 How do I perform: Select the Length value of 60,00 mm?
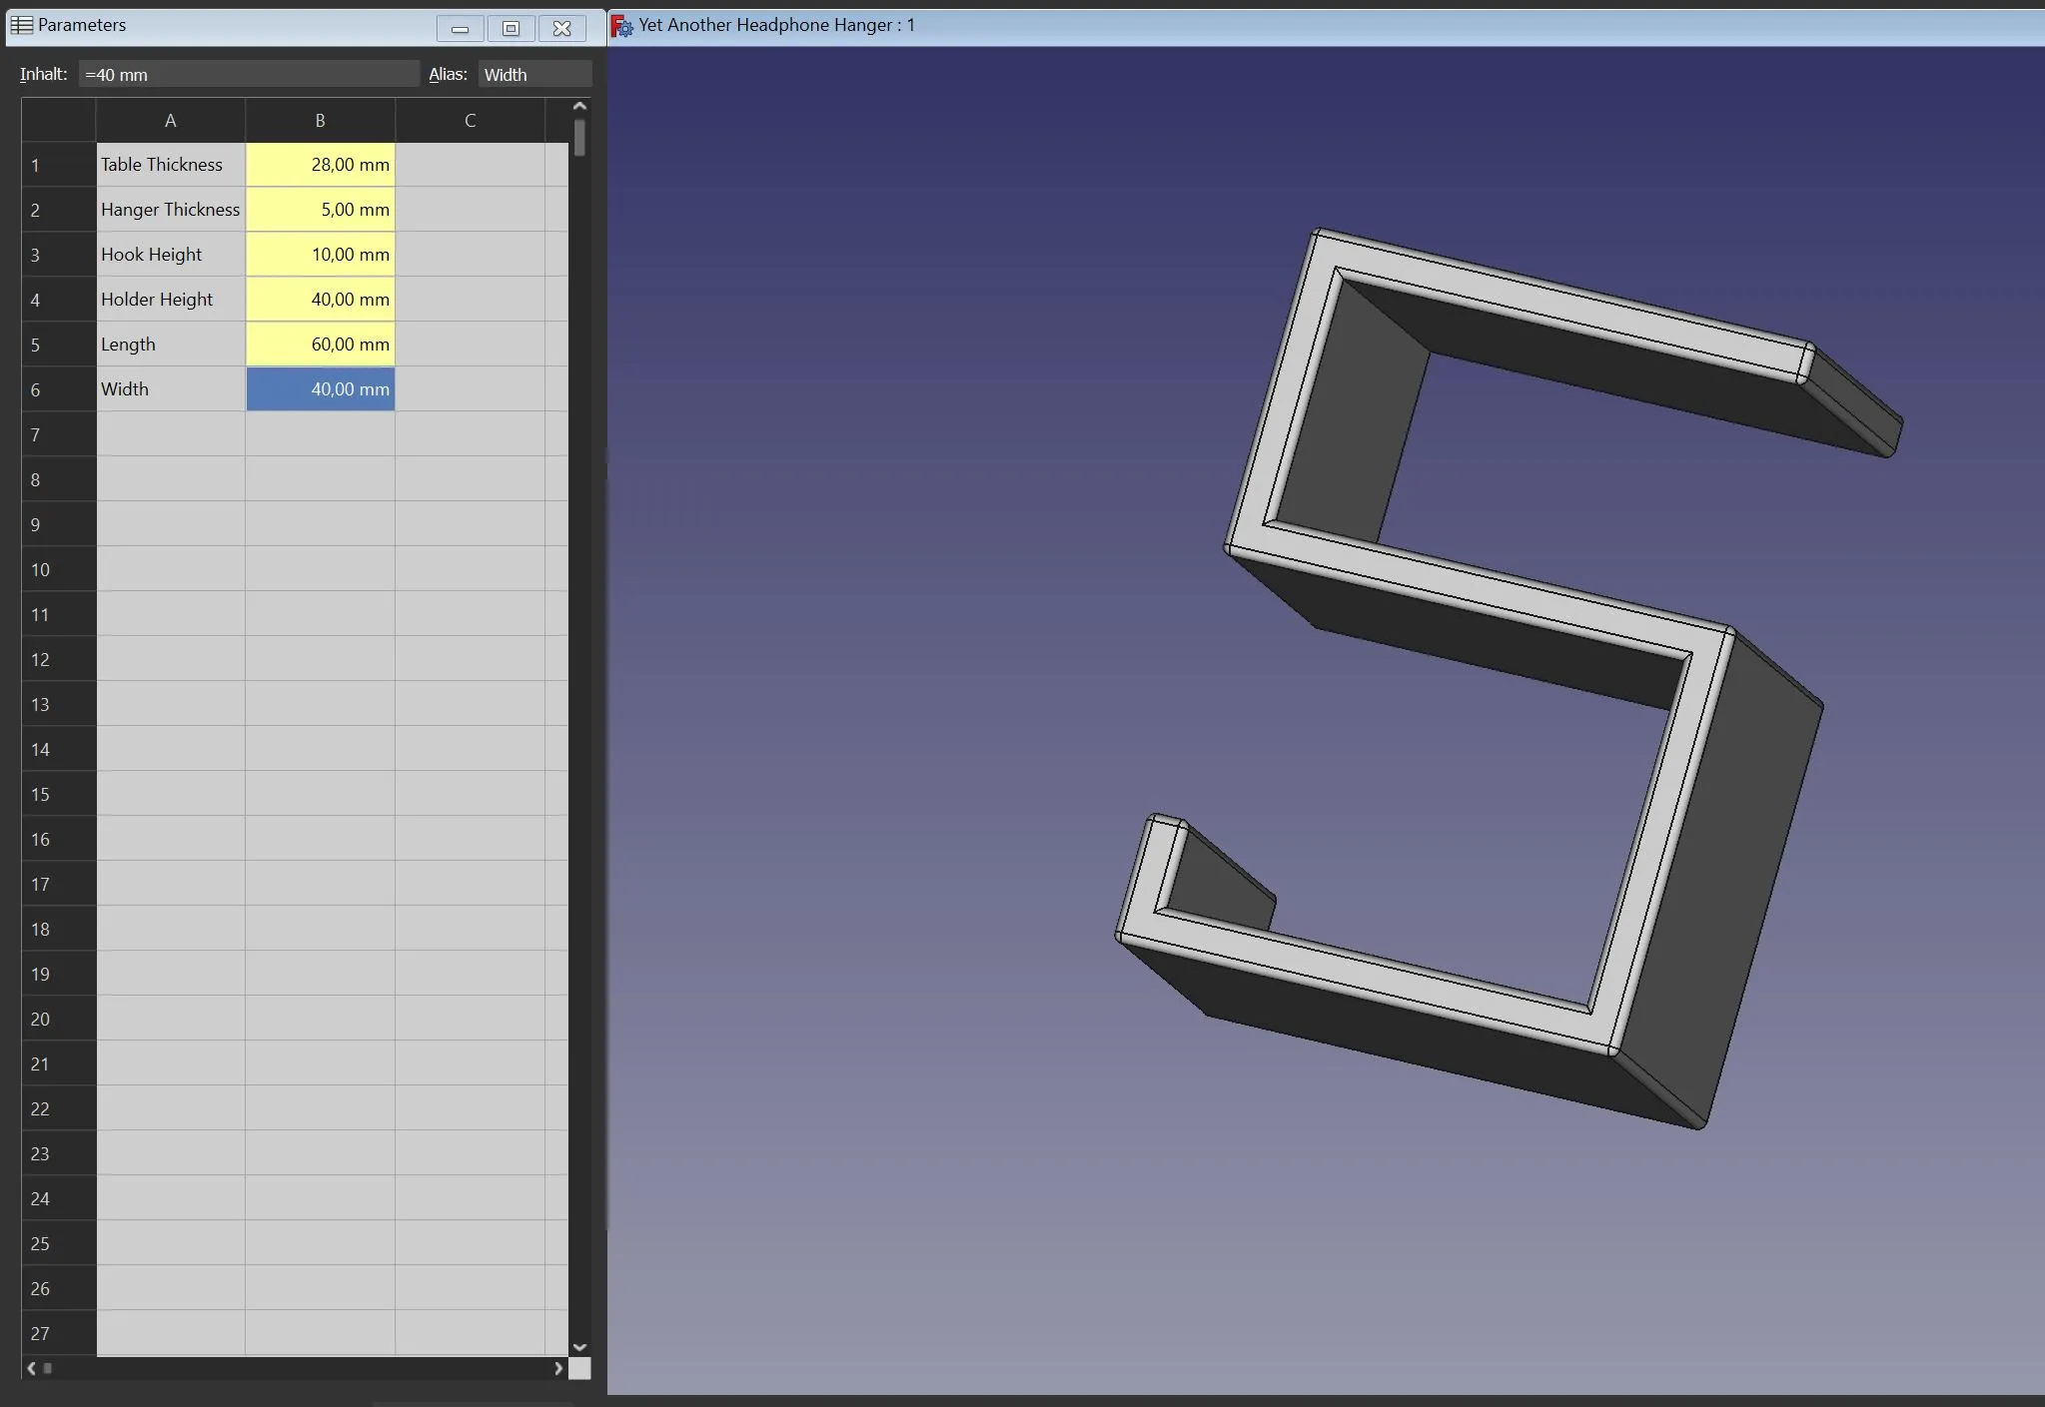(x=320, y=344)
